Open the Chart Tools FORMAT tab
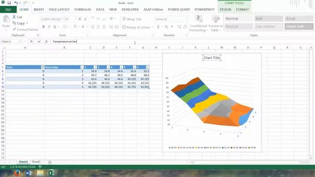The height and width of the screenshot is (177, 315). click(x=242, y=9)
